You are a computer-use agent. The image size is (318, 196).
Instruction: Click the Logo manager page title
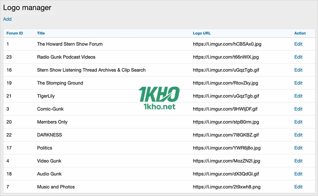pyautogui.click(x=27, y=7)
